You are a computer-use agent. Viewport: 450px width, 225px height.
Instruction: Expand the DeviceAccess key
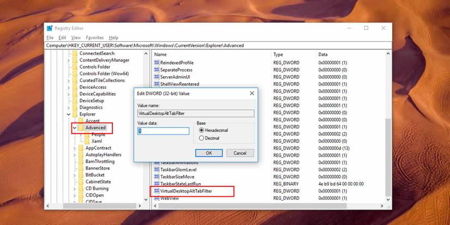point(69,87)
